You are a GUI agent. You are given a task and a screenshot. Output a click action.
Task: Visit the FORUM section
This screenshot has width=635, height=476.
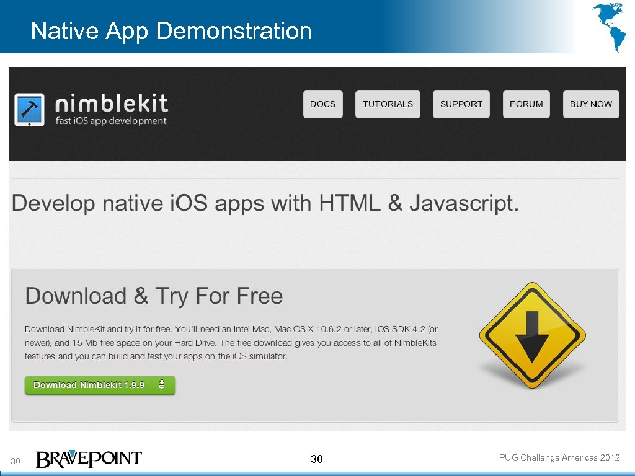coord(526,104)
